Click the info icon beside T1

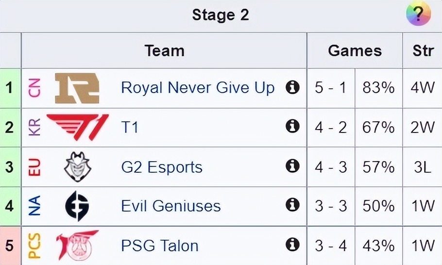pos(292,127)
